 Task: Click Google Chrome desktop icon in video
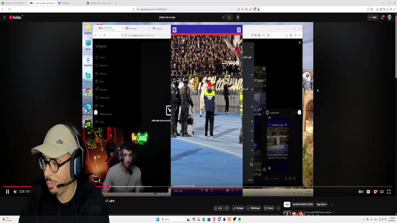click(x=88, y=93)
